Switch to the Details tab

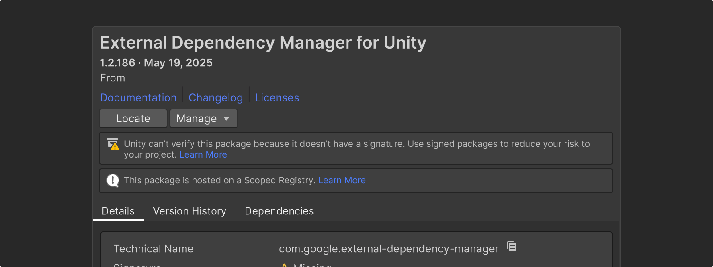(x=118, y=211)
